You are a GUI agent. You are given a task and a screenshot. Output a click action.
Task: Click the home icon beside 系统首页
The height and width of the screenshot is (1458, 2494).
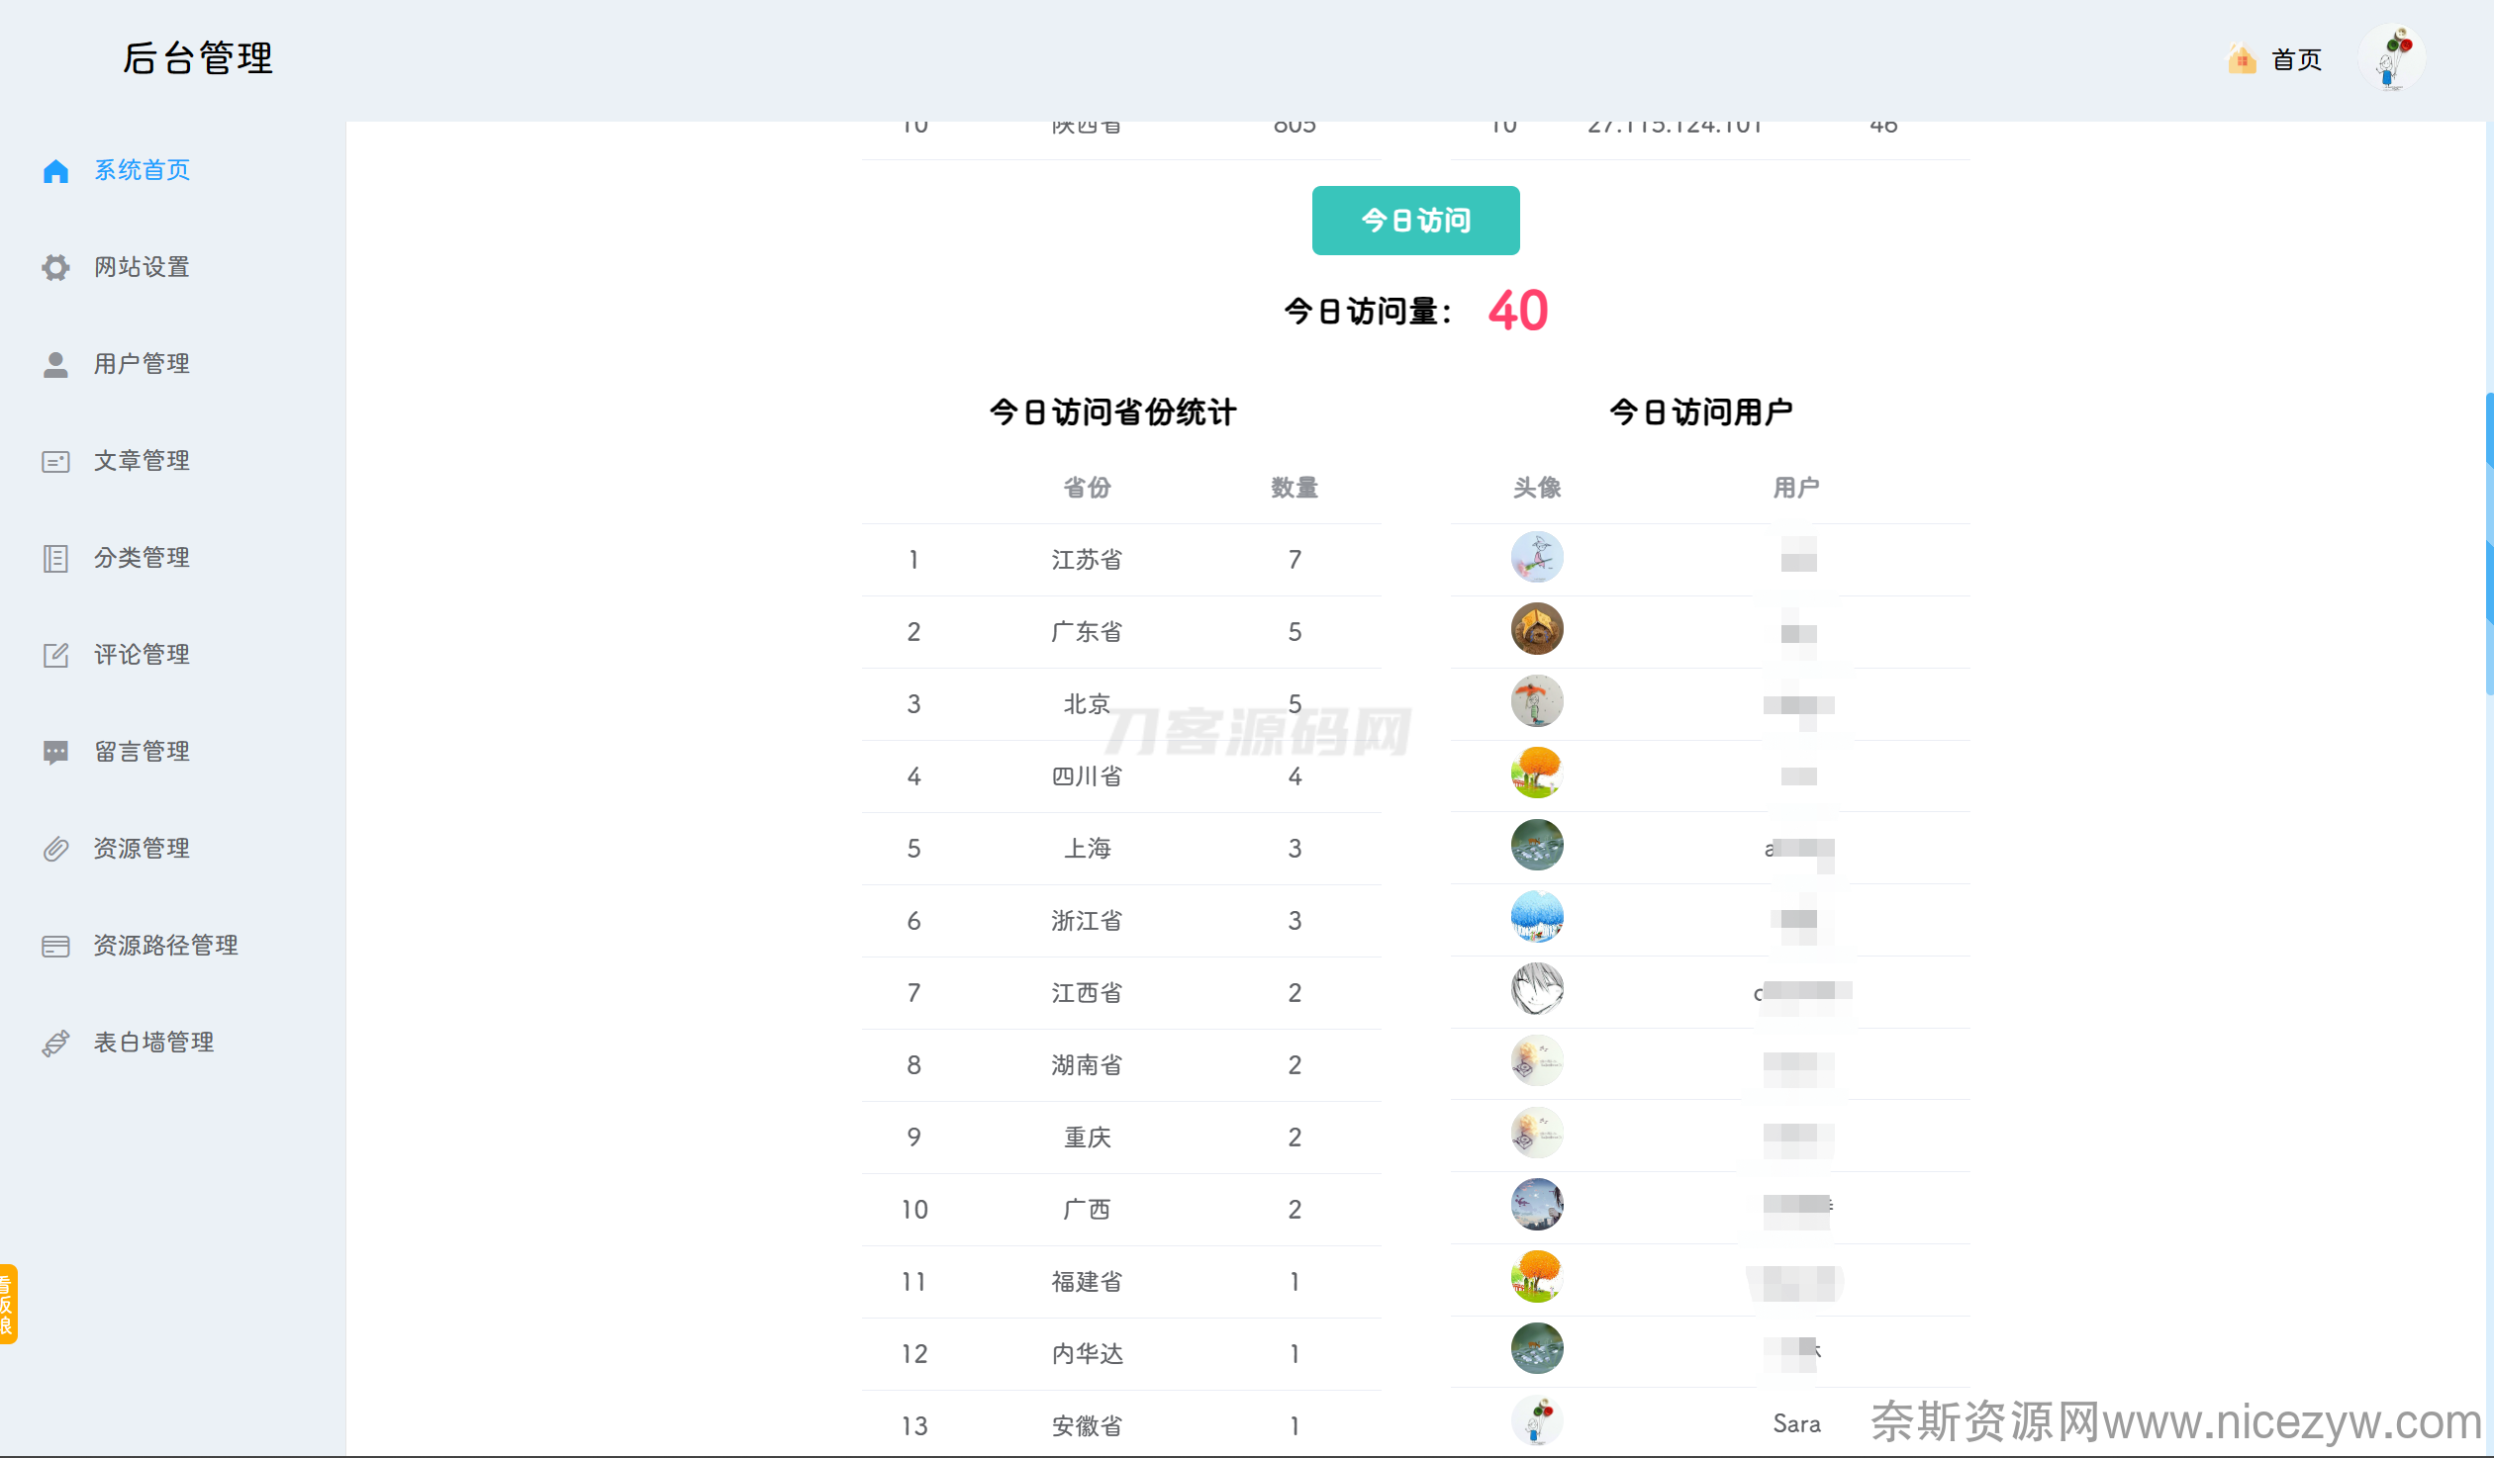(55, 171)
